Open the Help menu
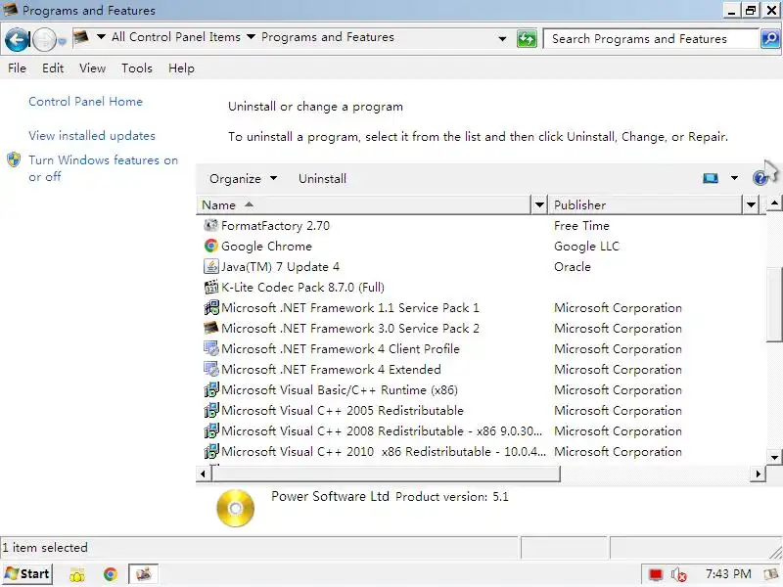The image size is (783, 587). pyautogui.click(x=181, y=68)
